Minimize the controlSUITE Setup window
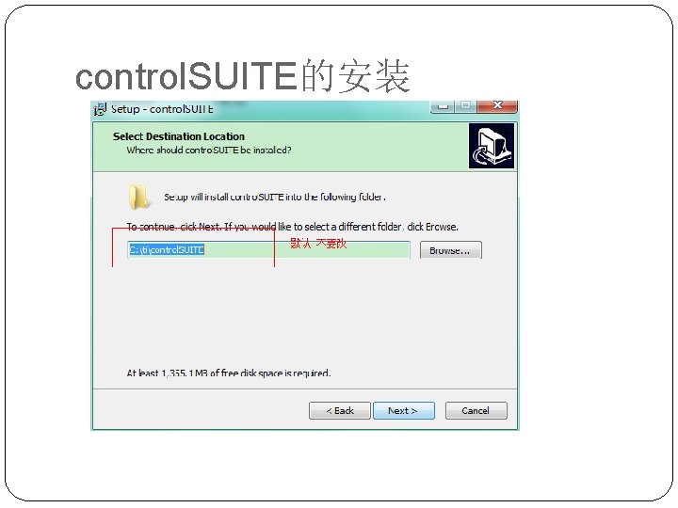 click(443, 105)
